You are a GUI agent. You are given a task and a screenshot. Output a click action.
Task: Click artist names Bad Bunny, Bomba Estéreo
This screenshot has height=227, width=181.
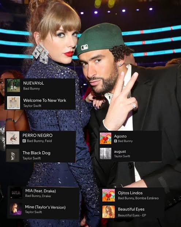[138, 198]
